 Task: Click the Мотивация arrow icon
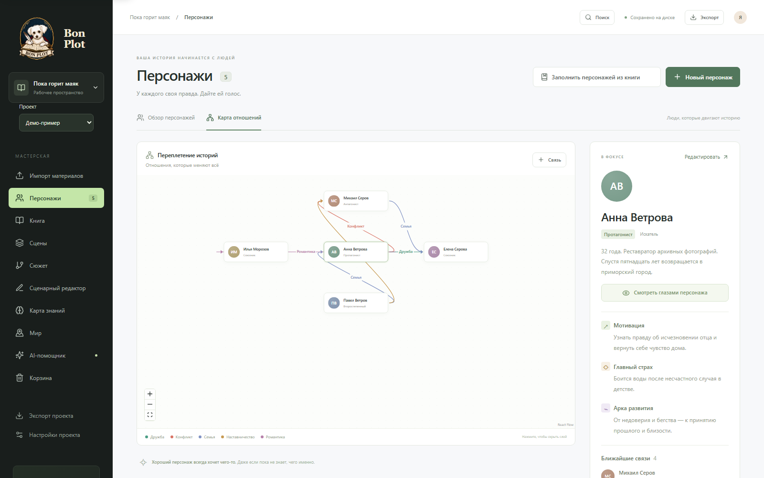pyautogui.click(x=605, y=326)
